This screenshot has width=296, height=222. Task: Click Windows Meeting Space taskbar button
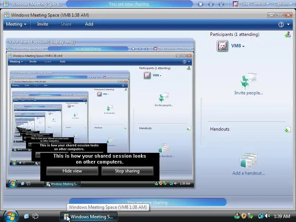(x=89, y=216)
